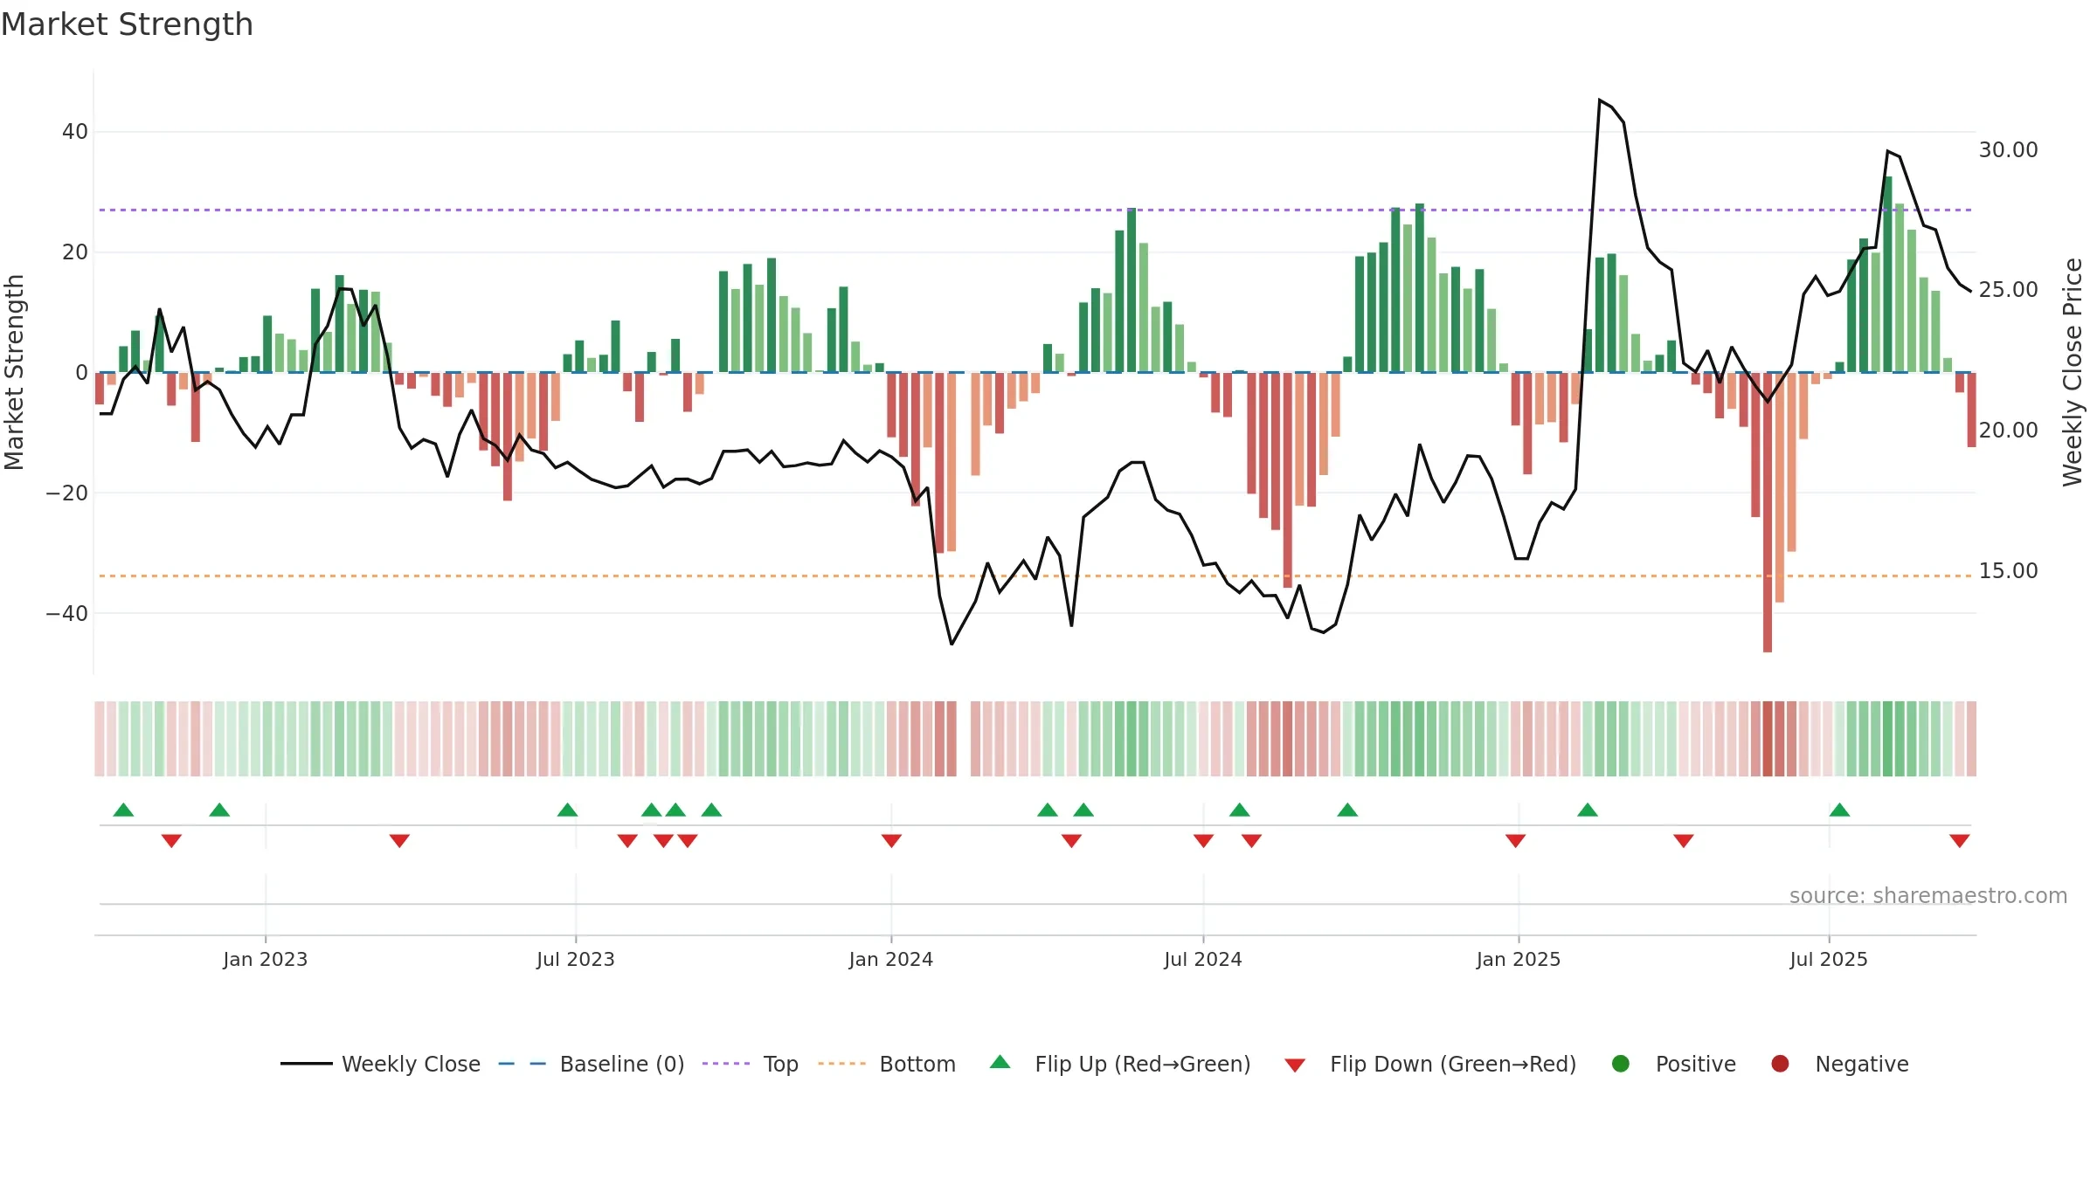The width and height of the screenshot is (2097, 1179).
Task: Click the 40 tick on left axis
Action: click(x=75, y=132)
